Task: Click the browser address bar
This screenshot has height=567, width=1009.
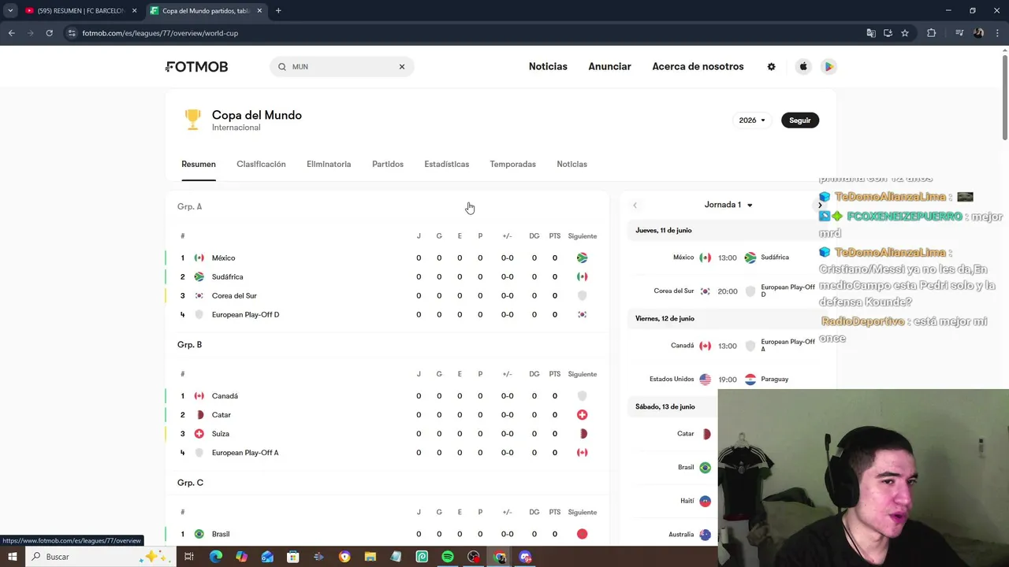Action: coord(465,33)
